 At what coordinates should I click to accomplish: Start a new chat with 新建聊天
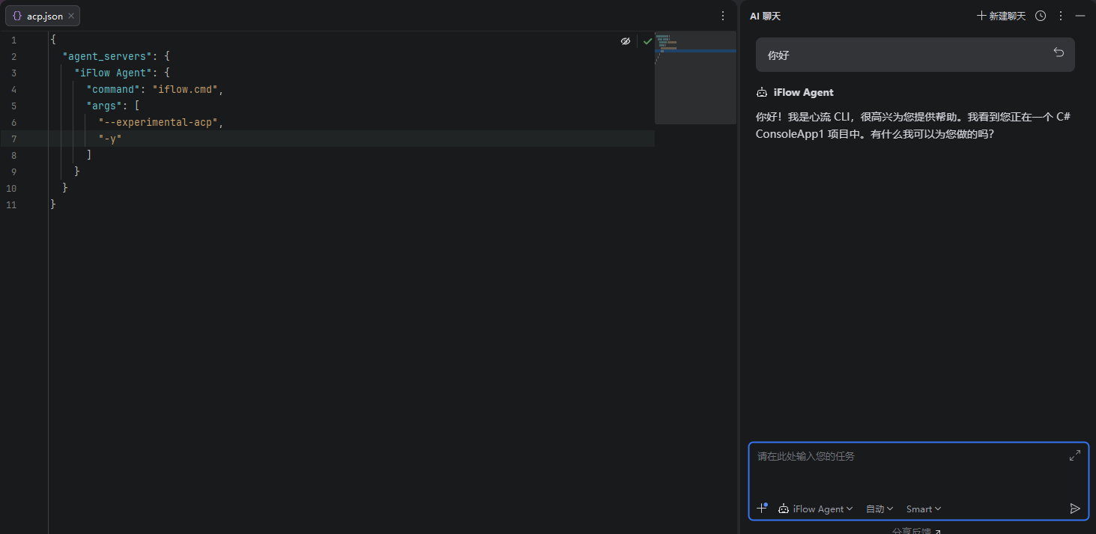(x=1001, y=16)
